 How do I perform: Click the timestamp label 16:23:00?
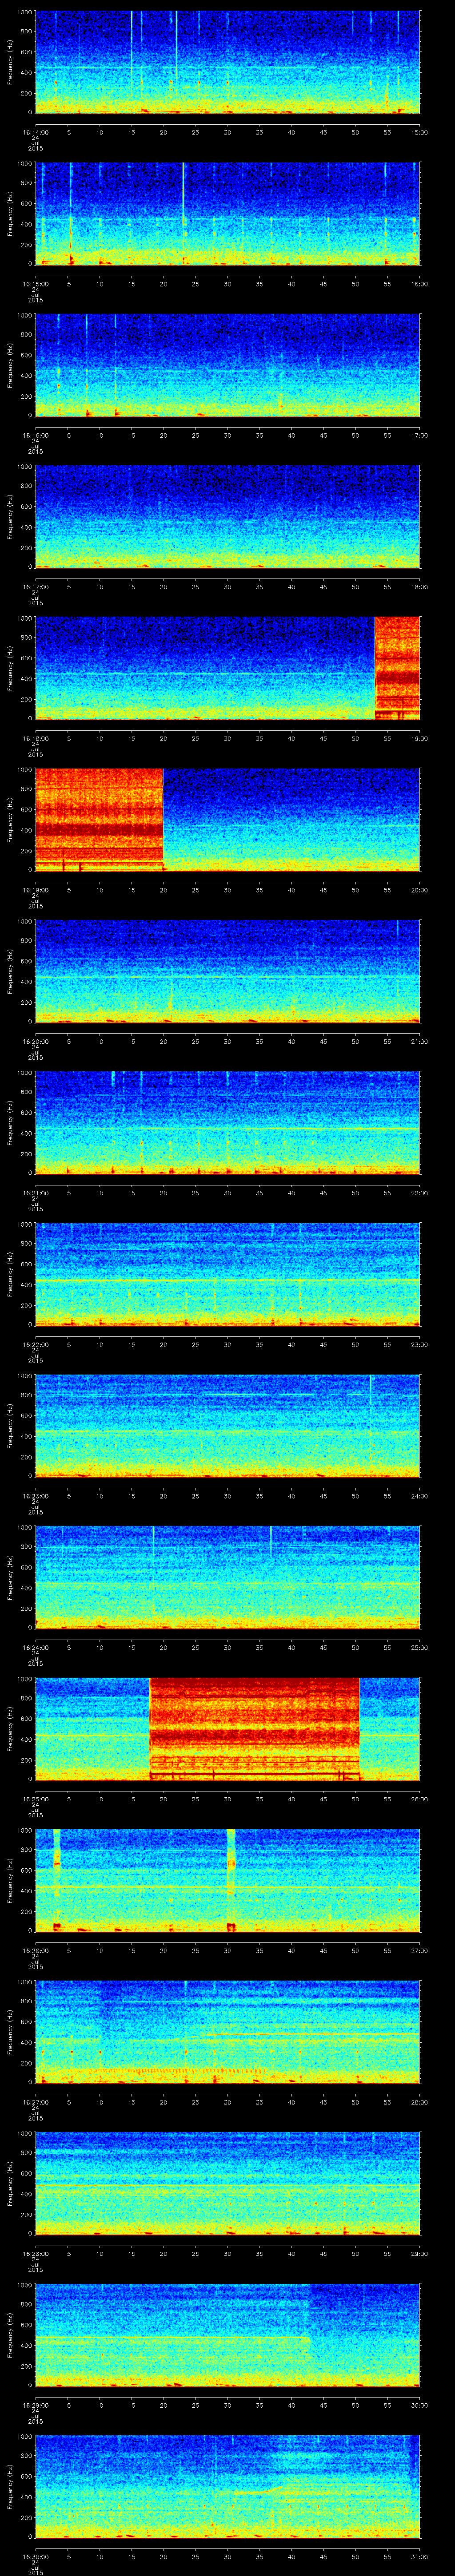[x=35, y=1496]
